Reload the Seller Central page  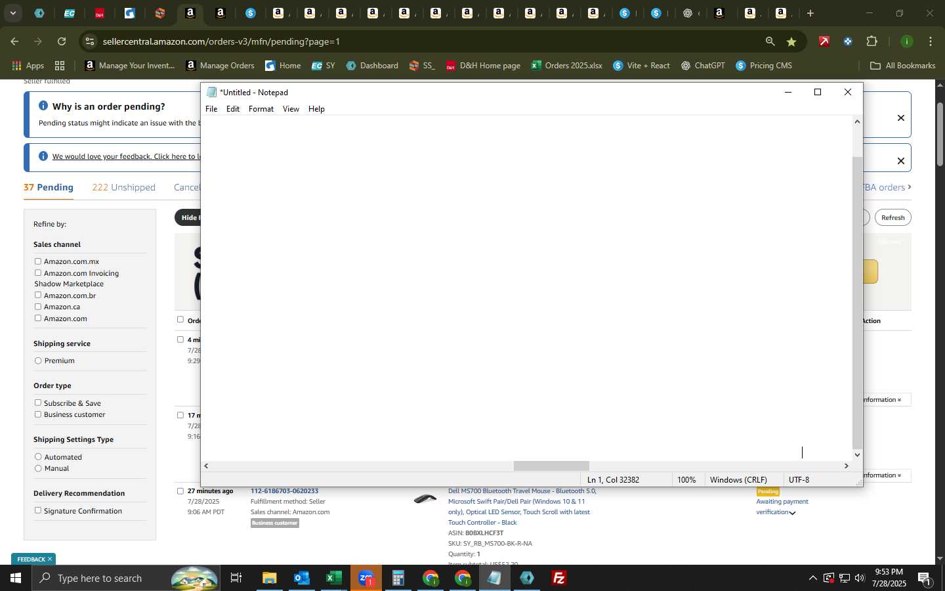coord(62,41)
